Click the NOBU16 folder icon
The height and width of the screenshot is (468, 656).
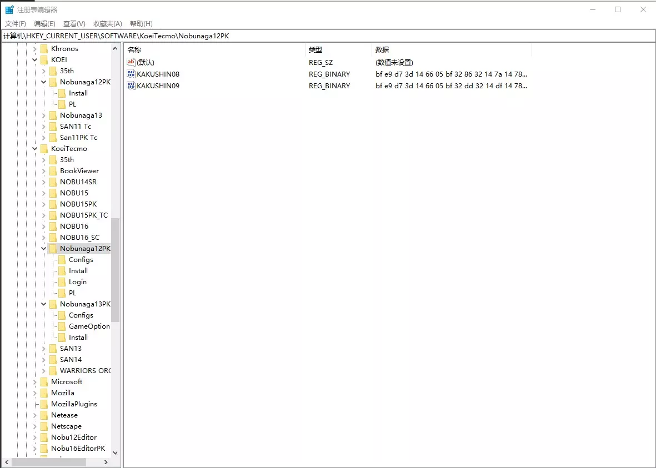(x=53, y=227)
